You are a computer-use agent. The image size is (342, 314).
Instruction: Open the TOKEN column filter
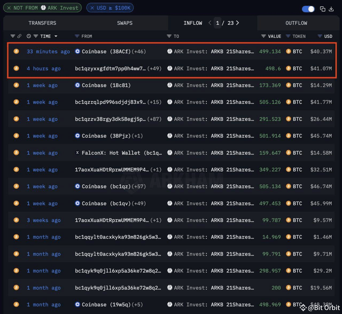288,36
